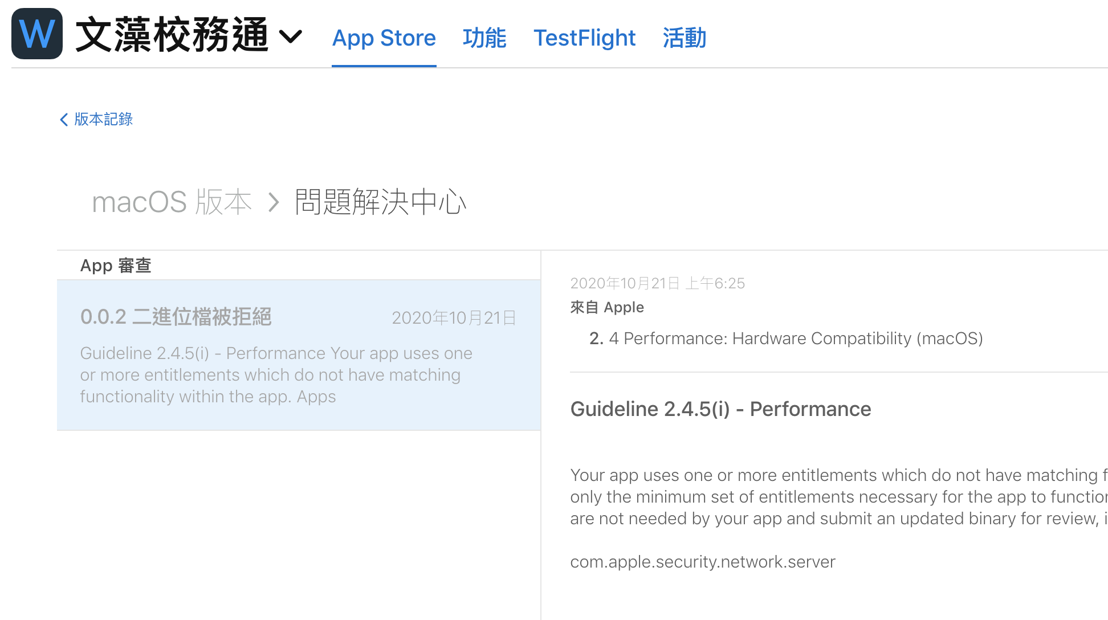The width and height of the screenshot is (1108, 620).
Task: Click the rejection date 2020年10月21日 in list
Action: [454, 318]
